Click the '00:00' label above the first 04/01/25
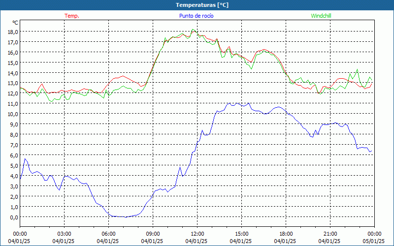The image size is (394, 246). tap(20, 234)
